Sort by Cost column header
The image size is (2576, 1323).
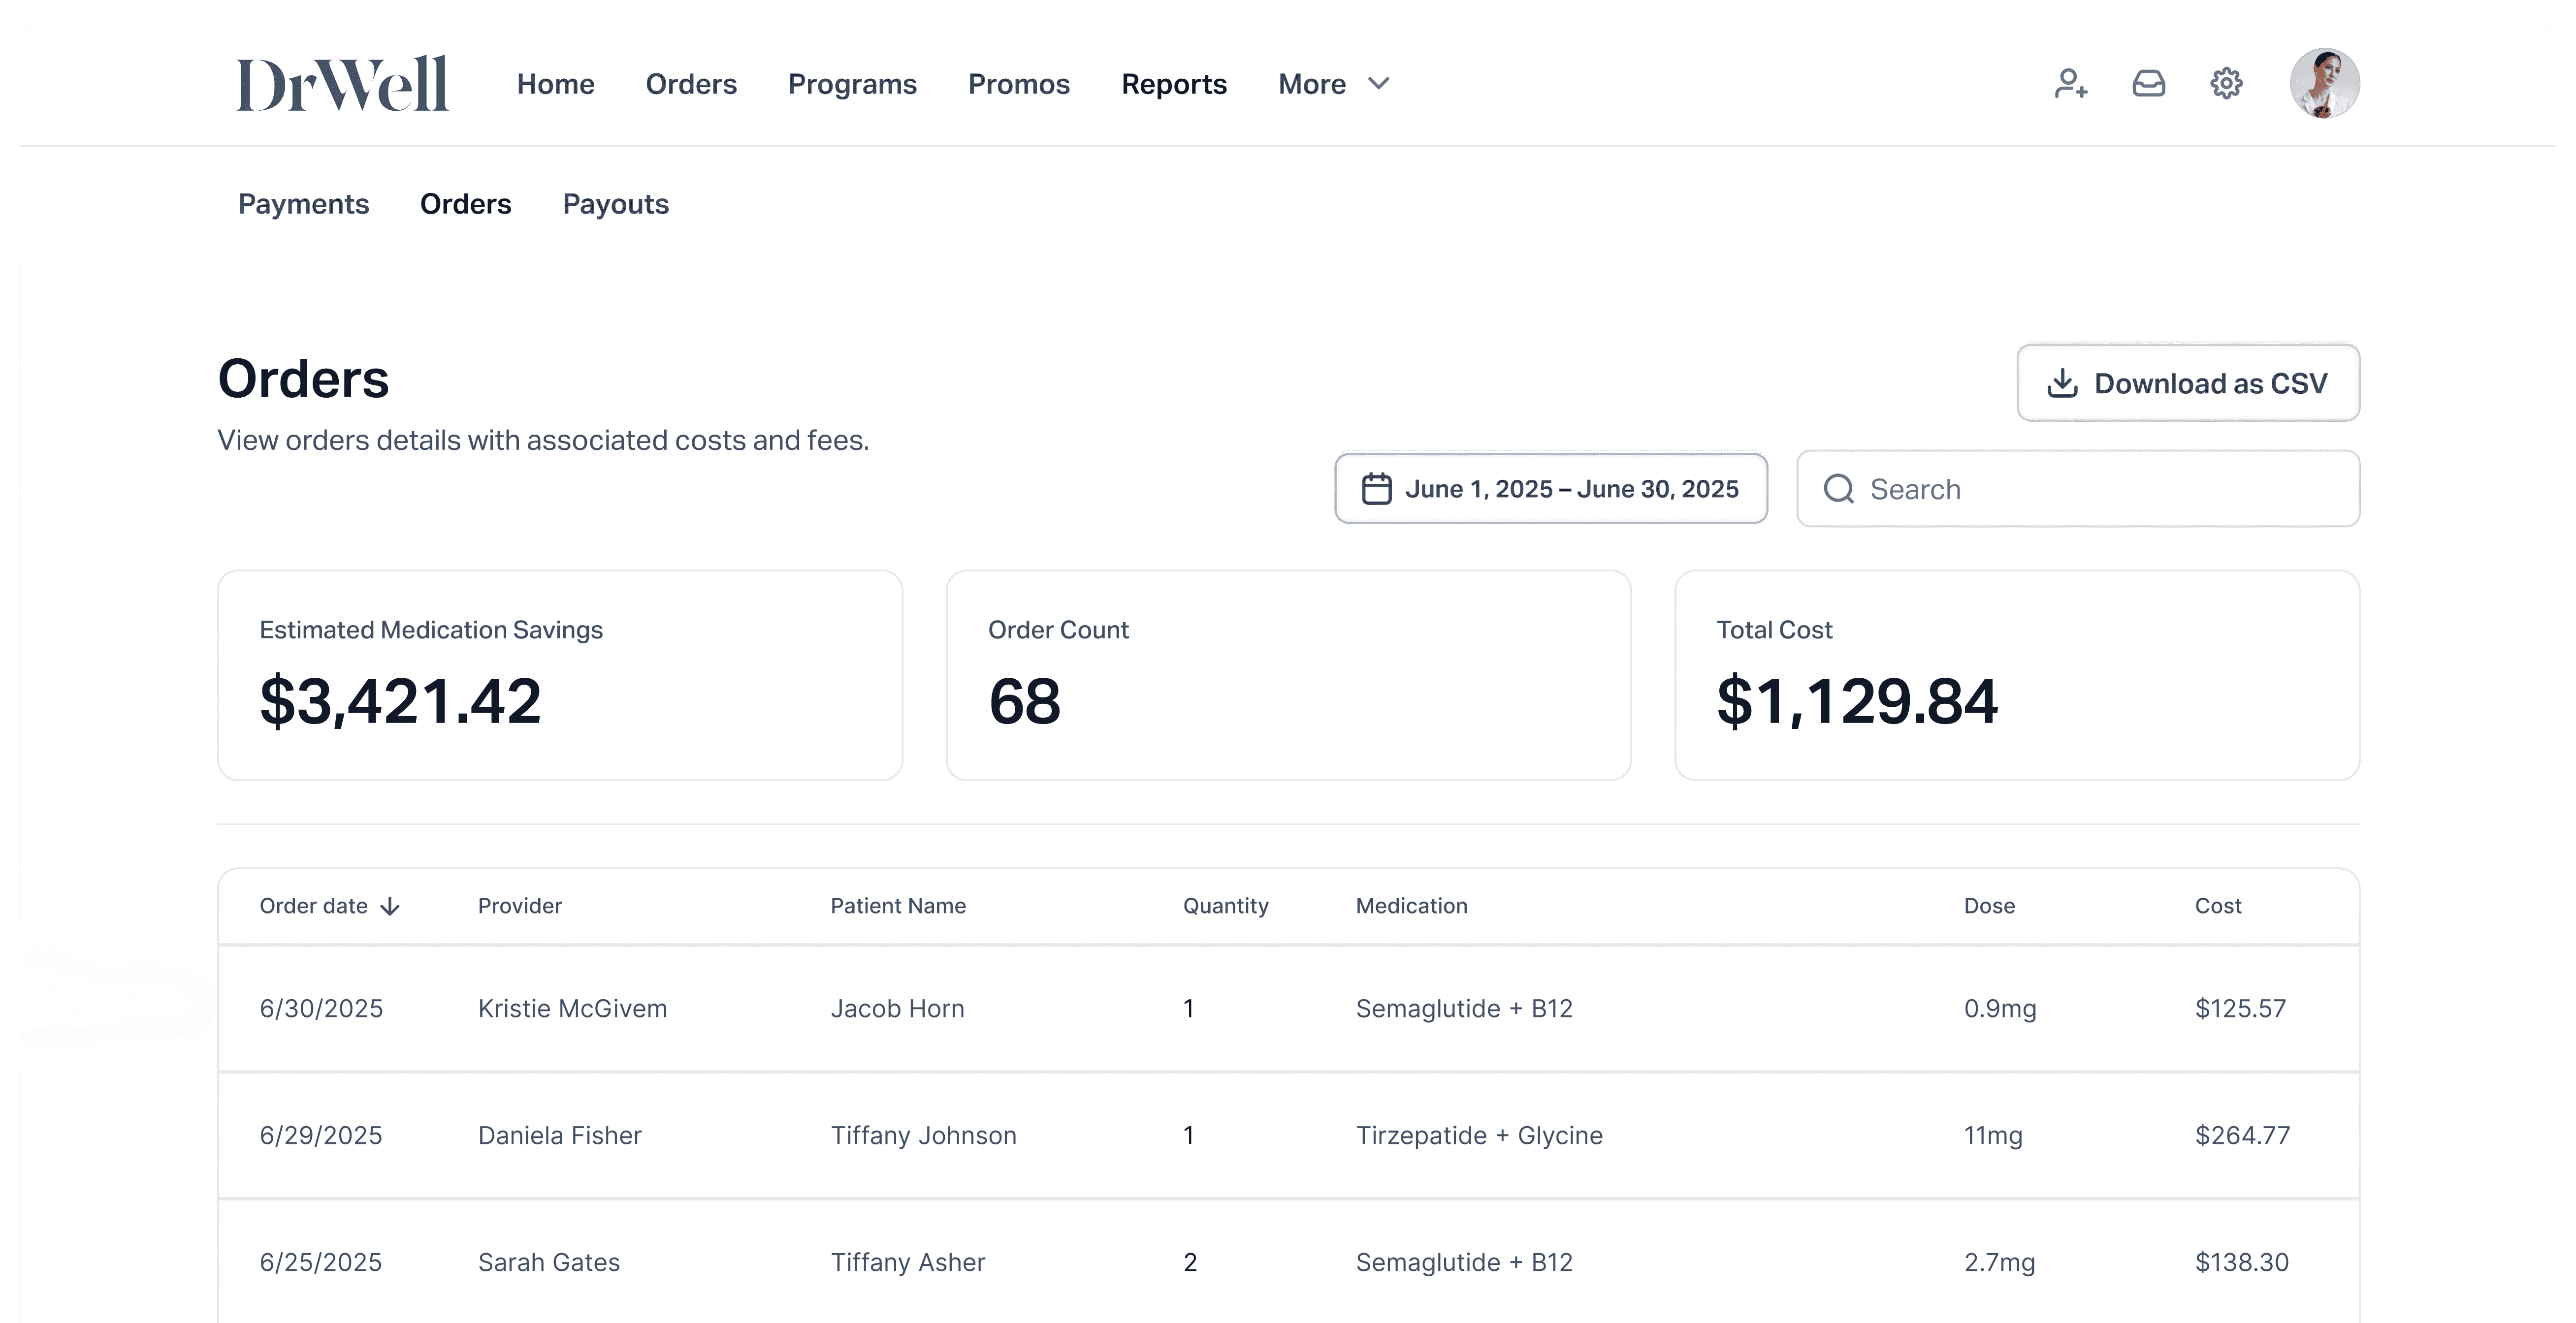pos(2217,906)
